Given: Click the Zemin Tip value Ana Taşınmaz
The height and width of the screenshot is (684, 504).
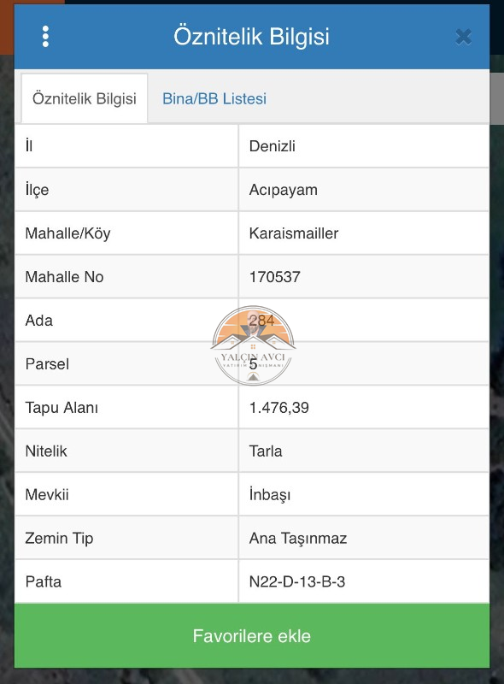Looking at the screenshot, I should (x=298, y=539).
